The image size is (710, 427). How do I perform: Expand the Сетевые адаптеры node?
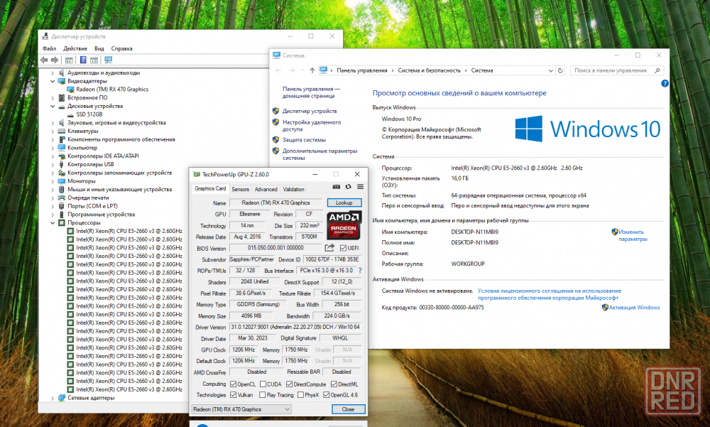tap(53, 398)
